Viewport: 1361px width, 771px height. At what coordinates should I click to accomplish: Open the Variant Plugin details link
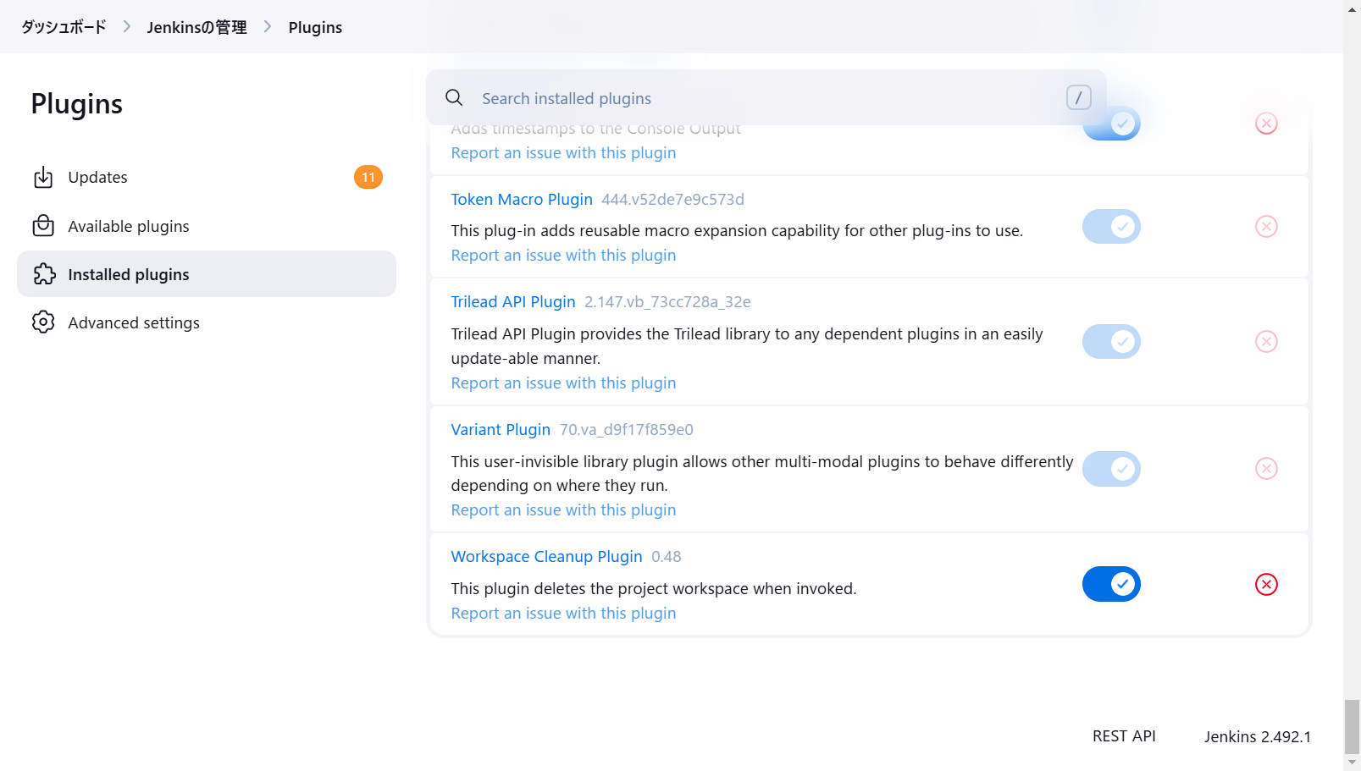pos(501,429)
